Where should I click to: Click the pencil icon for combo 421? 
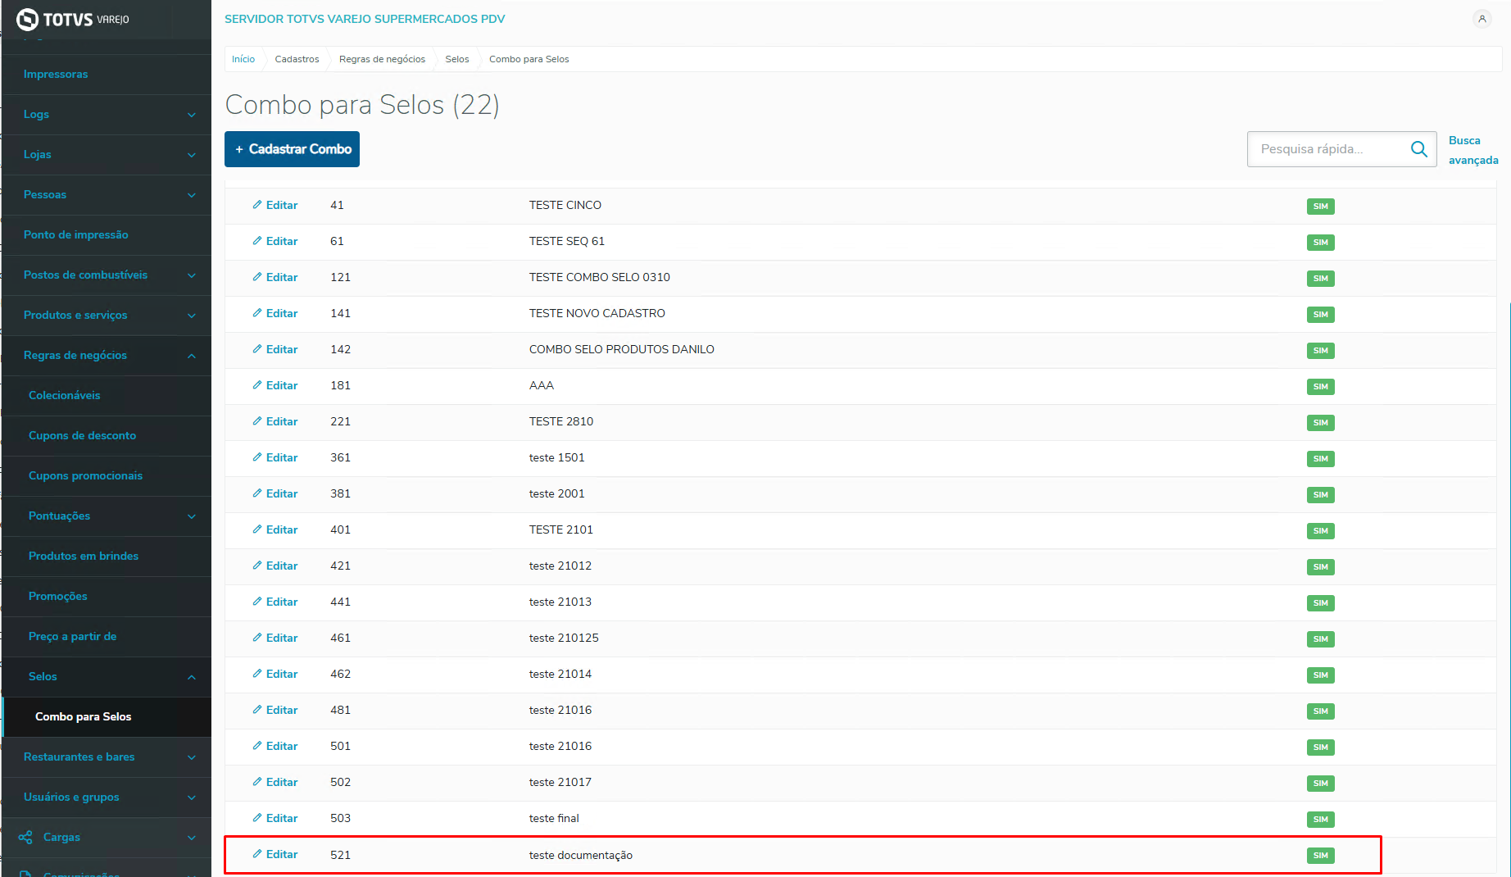[x=257, y=566]
